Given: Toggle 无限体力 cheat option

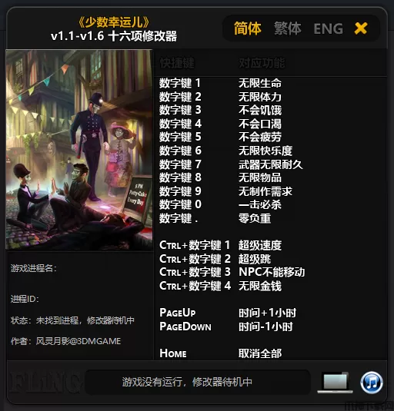Looking at the screenshot, I should [x=260, y=97].
